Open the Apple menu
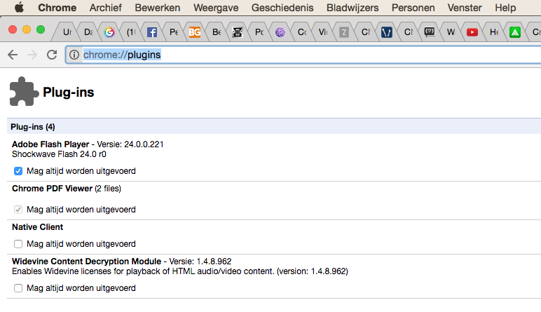541x312 pixels. coord(20,7)
